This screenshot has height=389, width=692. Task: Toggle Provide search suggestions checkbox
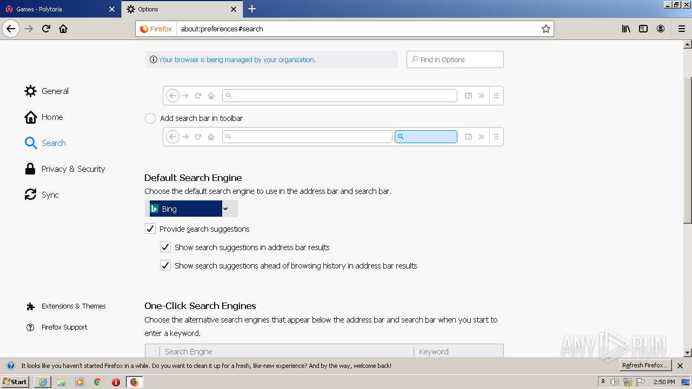coord(150,229)
